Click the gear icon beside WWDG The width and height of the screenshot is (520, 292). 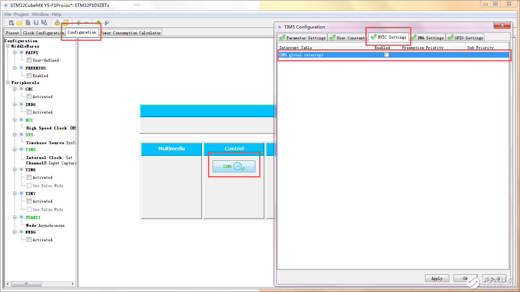[21, 232]
